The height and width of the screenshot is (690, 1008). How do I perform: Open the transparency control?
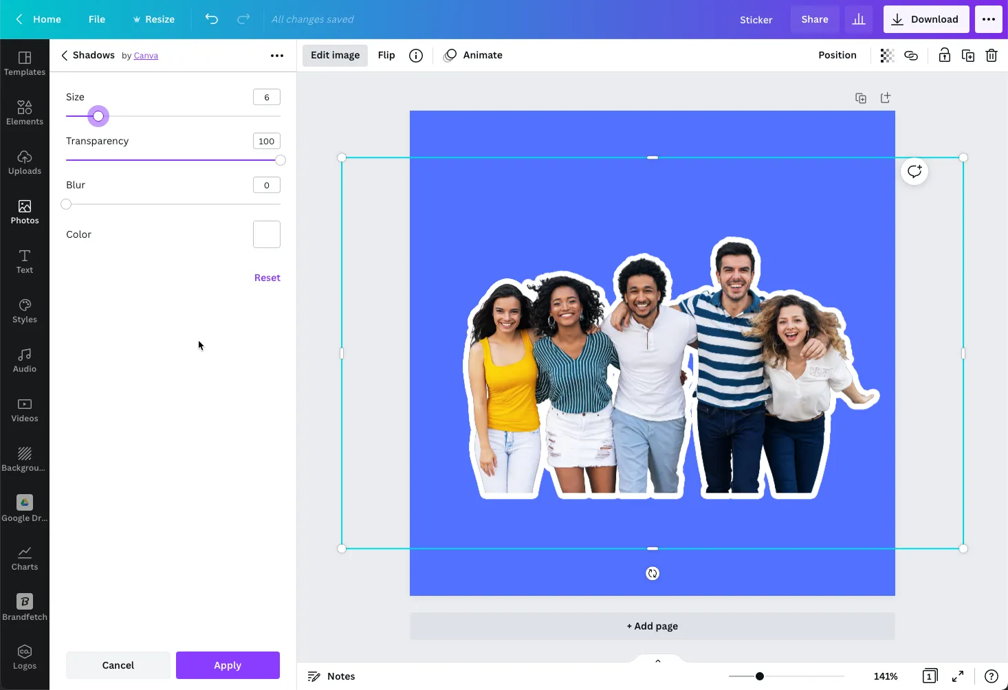pos(886,55)
